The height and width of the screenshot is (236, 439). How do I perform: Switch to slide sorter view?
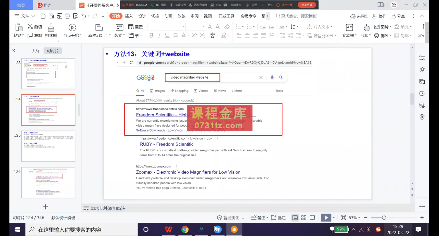point(304,218)
